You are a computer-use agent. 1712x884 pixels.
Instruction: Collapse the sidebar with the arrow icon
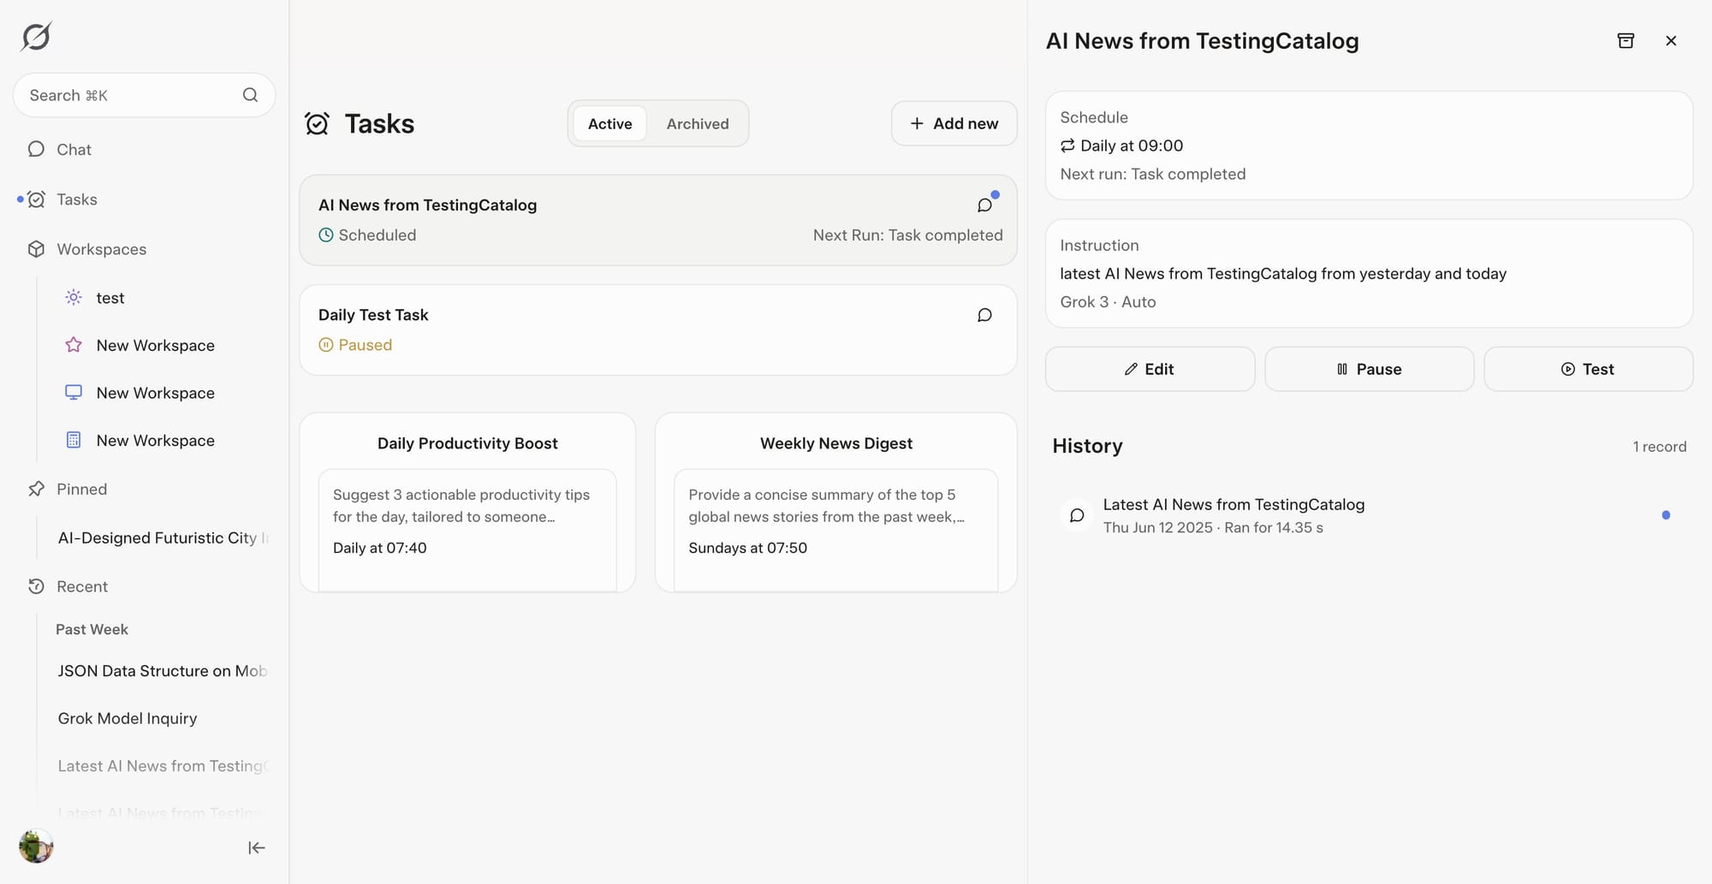point(256,847)
